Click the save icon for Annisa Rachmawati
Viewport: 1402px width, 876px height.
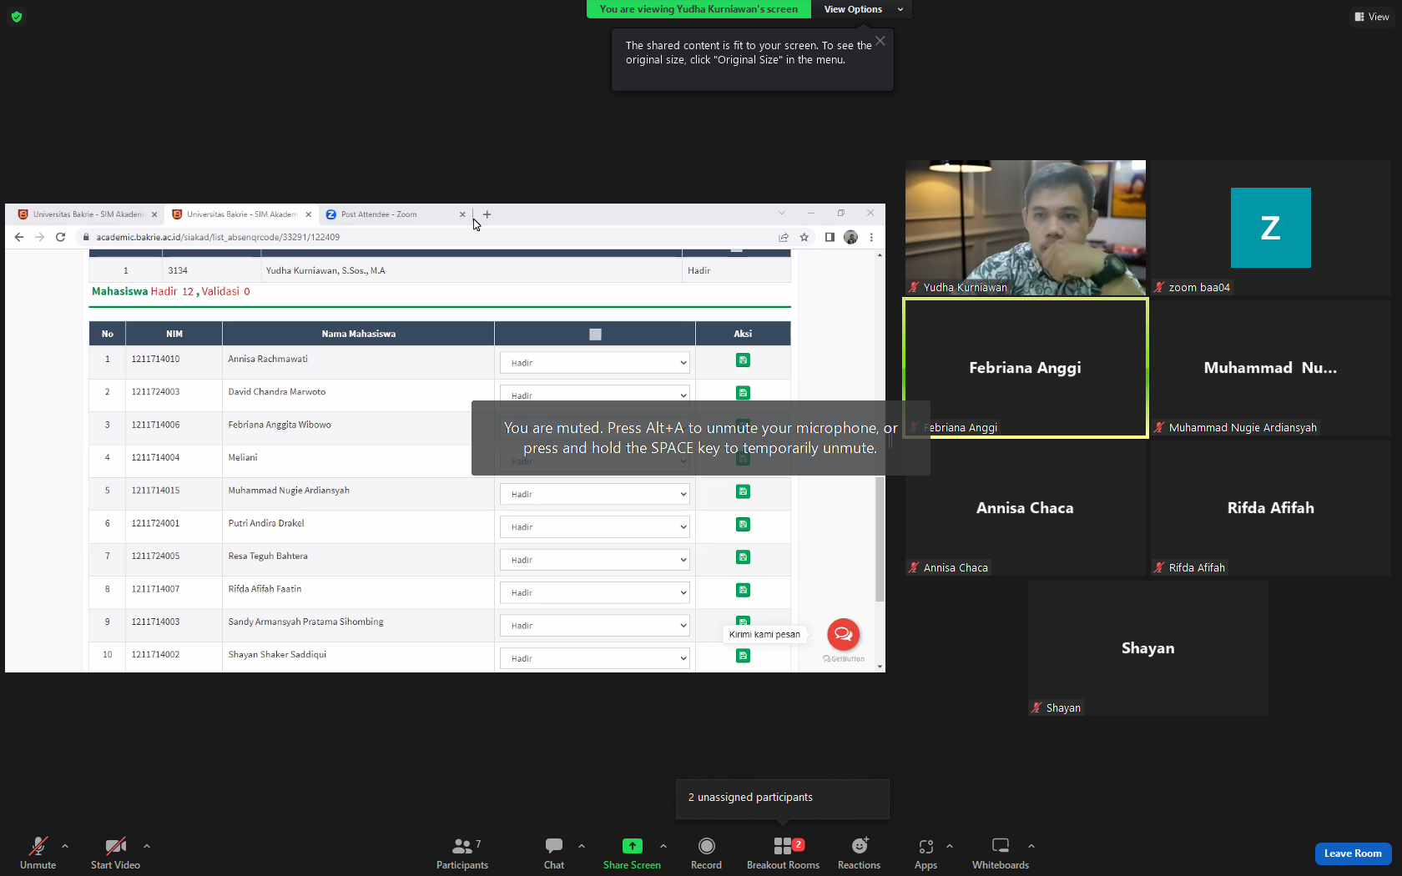[743, 360]
